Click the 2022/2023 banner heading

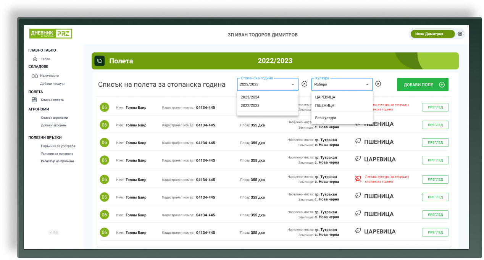pos(275,61)
